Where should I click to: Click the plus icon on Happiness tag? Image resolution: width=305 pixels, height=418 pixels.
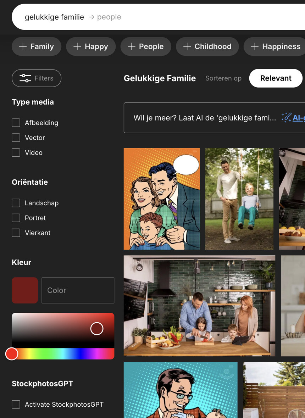click(x=254, y=46)
